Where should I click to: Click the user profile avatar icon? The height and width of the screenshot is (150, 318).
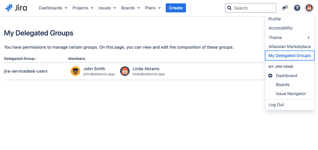point(309,8)
